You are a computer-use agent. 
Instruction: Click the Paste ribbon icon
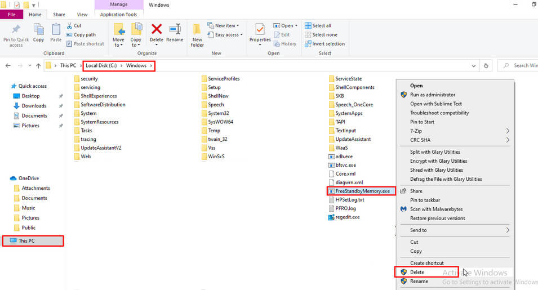click(x=56, y=29)
